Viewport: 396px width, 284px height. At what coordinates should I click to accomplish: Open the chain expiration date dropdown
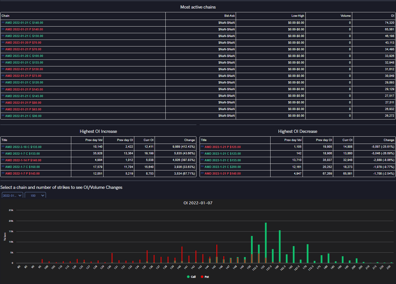pos(12,195)
